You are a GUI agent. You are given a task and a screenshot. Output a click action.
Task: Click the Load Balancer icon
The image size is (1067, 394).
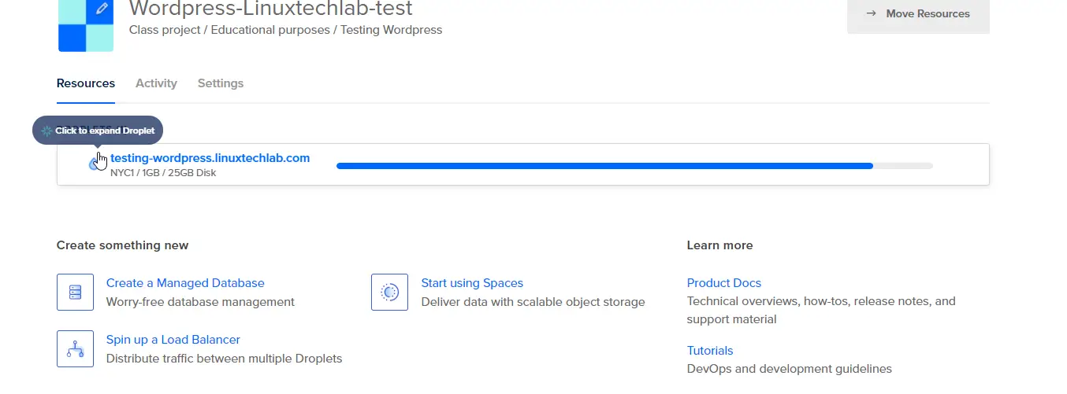[x=76, y=348]
